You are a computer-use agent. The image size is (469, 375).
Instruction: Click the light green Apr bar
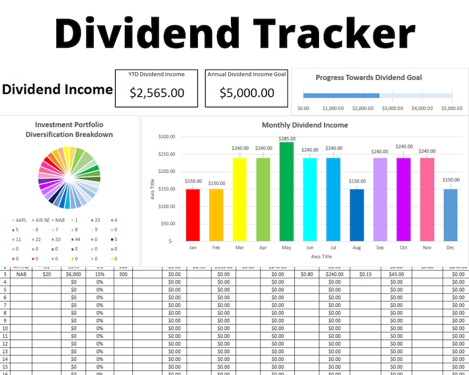[263, 200]
